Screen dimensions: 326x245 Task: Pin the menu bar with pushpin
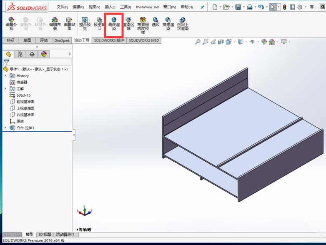point(202,7)
